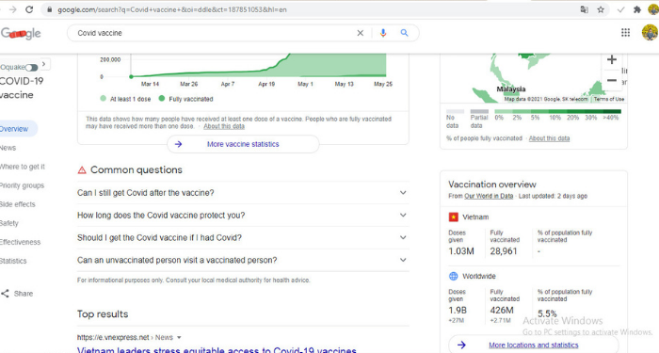Expand 'Can an unvaccinated person visit a vaccinated person?'
Viewport: 659px width, 353px height.
243,260
